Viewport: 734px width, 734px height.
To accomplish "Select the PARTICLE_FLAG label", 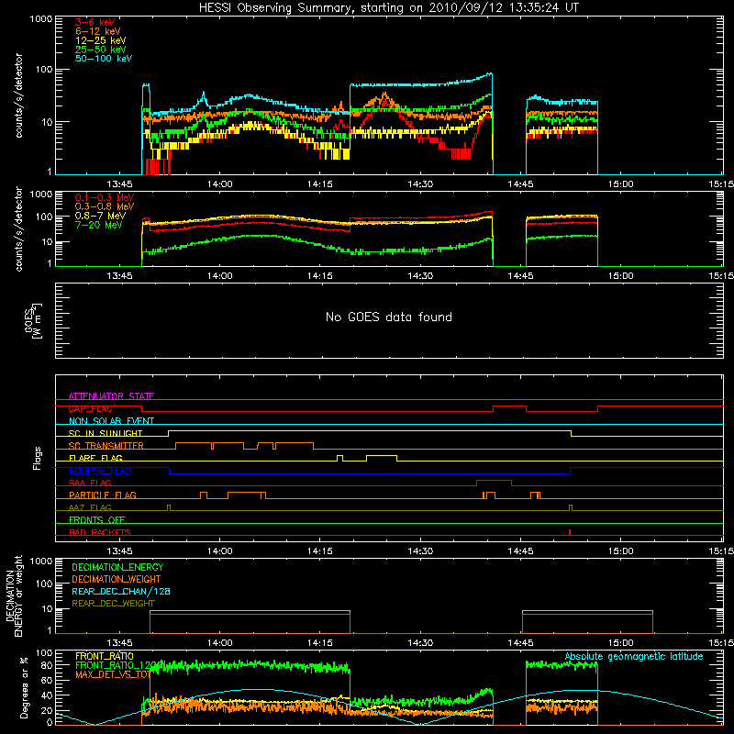I will 103,495.
